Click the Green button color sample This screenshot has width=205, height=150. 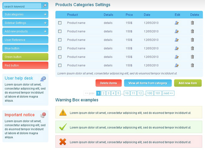click(25, 57)
